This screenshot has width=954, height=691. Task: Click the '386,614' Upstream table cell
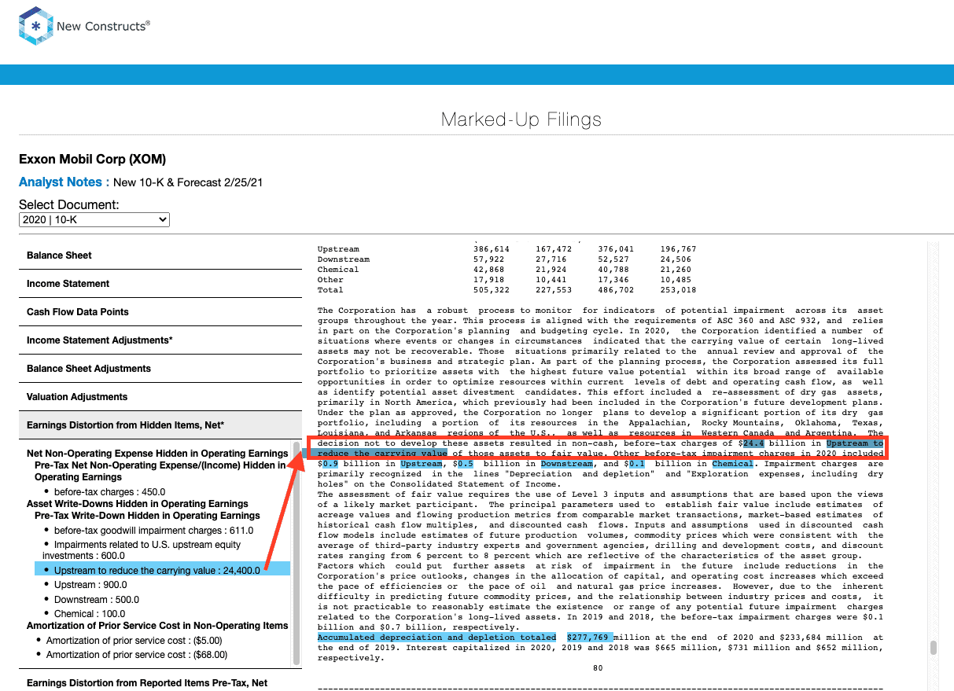(492, 249)
